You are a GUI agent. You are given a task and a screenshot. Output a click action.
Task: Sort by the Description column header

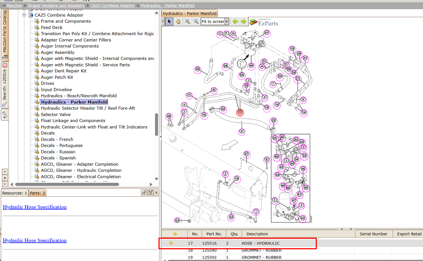pyautogui.click(x=298, y=234)
